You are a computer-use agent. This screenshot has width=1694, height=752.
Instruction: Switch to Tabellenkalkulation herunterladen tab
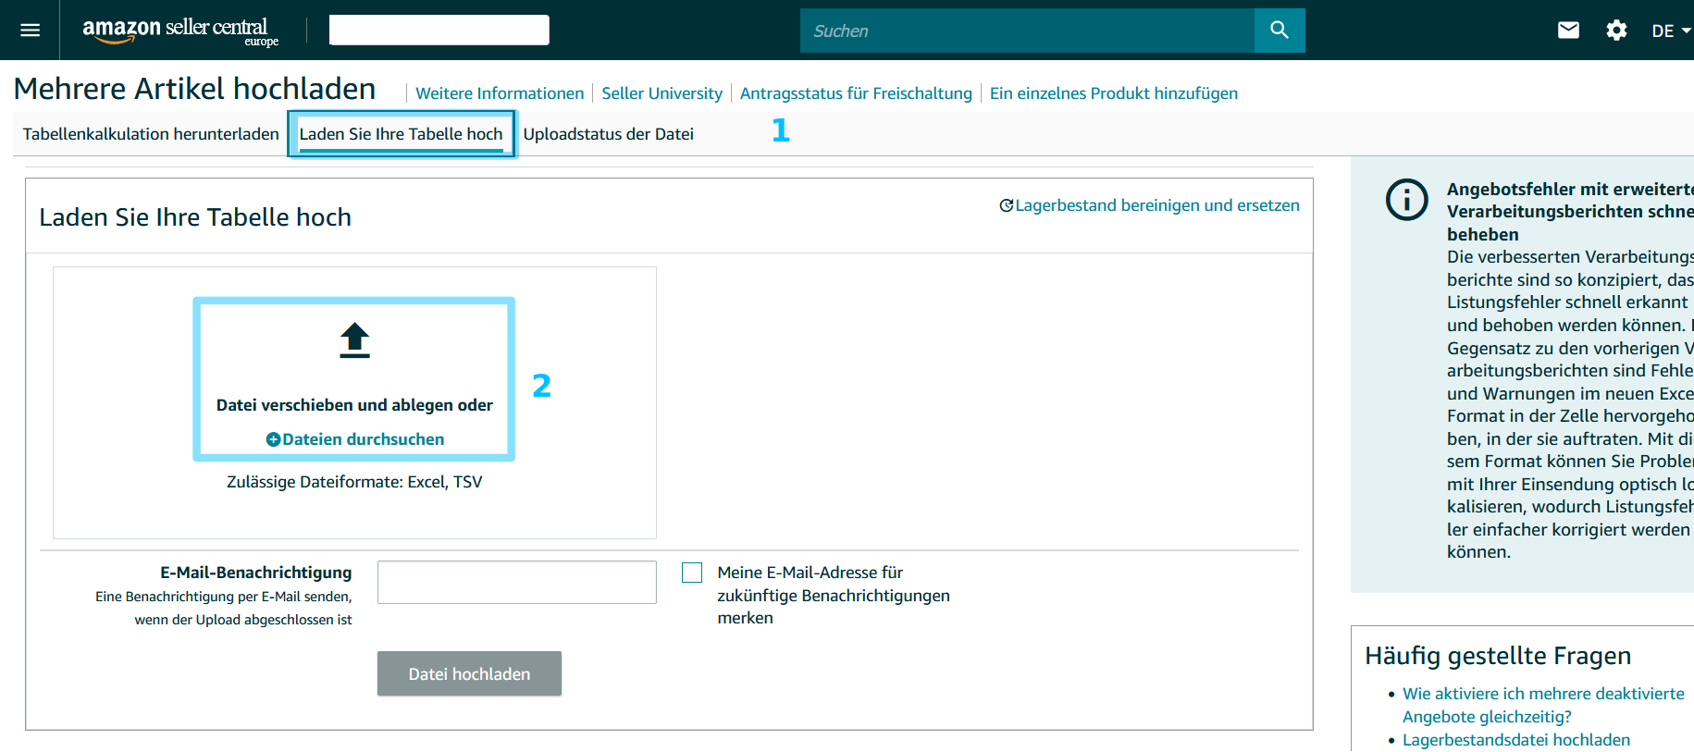click(x=151, y=134)
